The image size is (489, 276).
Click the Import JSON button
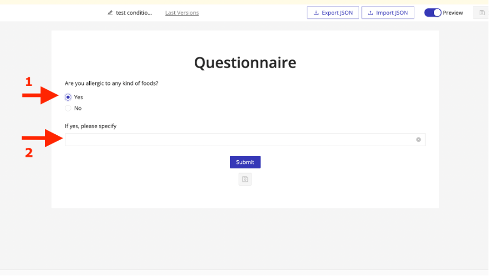(x=388, y=13)
